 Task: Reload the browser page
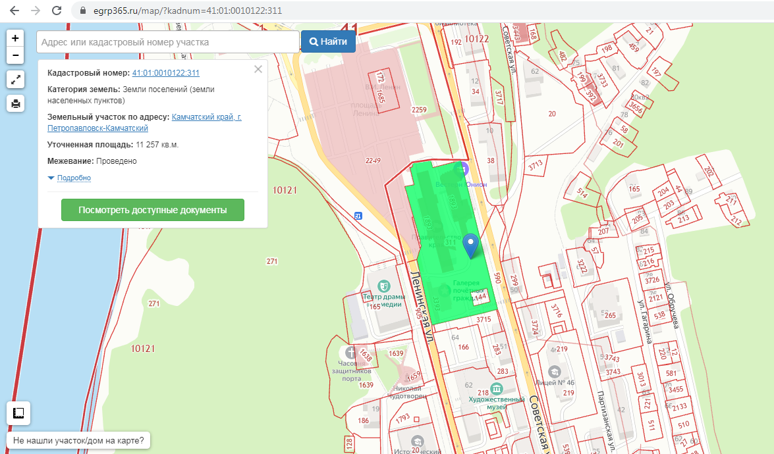57,11
